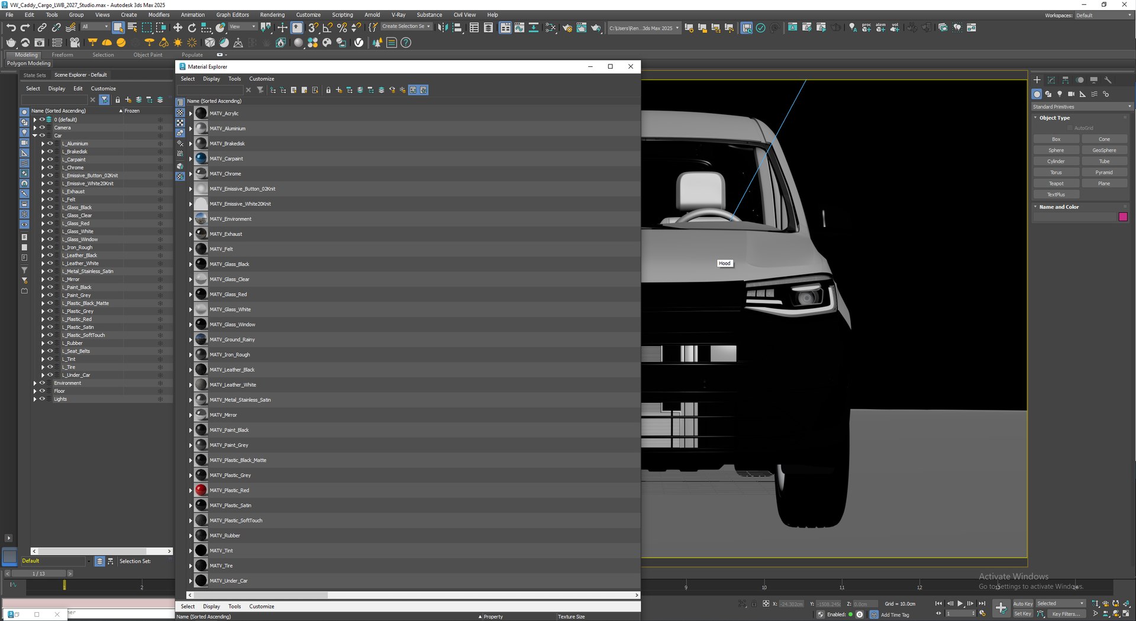Open the Graph Editors menu
1136x621 pixels.
pyautogui.click(x=233, y=15)
